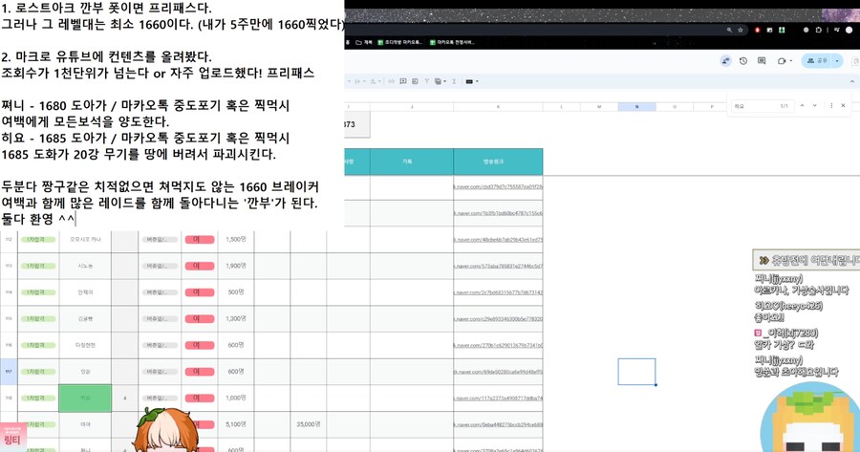Open the Sheets side panel icon right of Share

click(x=855, y=61)
